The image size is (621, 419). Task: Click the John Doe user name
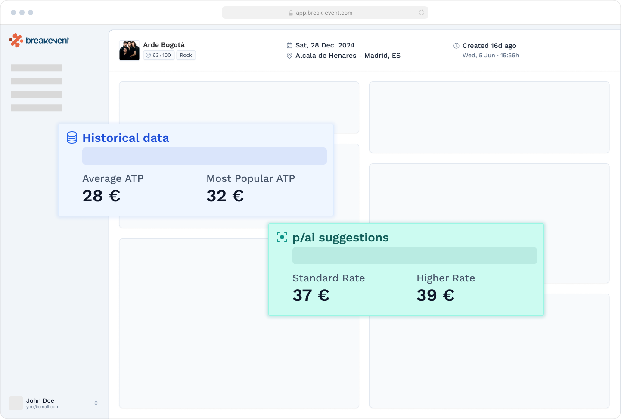[40, 400]
